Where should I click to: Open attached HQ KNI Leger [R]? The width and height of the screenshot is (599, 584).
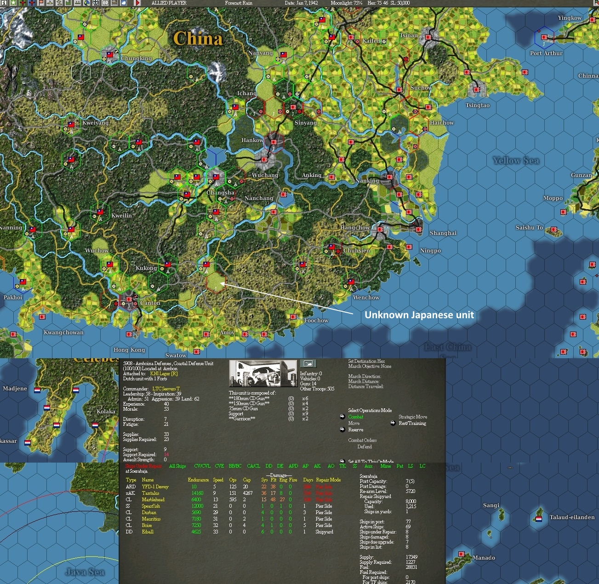tap(164, 373)
